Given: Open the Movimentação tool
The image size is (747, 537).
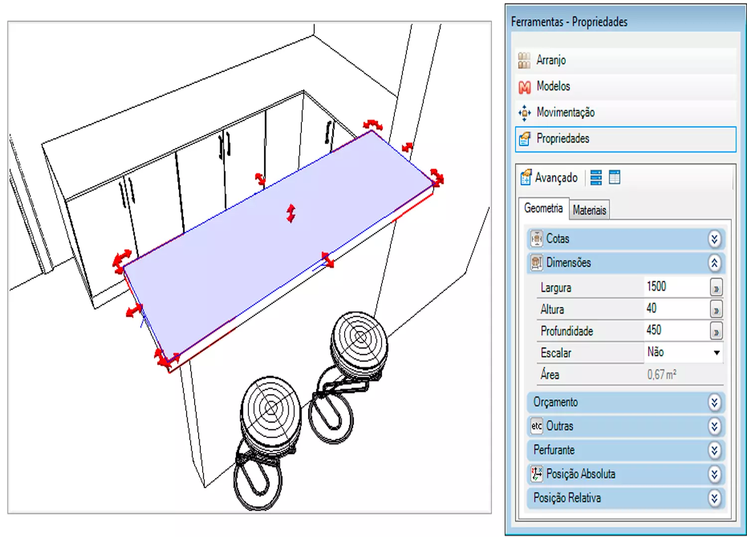Looking at the screenshot, I should pyautogui.click(x=625, y=112).
